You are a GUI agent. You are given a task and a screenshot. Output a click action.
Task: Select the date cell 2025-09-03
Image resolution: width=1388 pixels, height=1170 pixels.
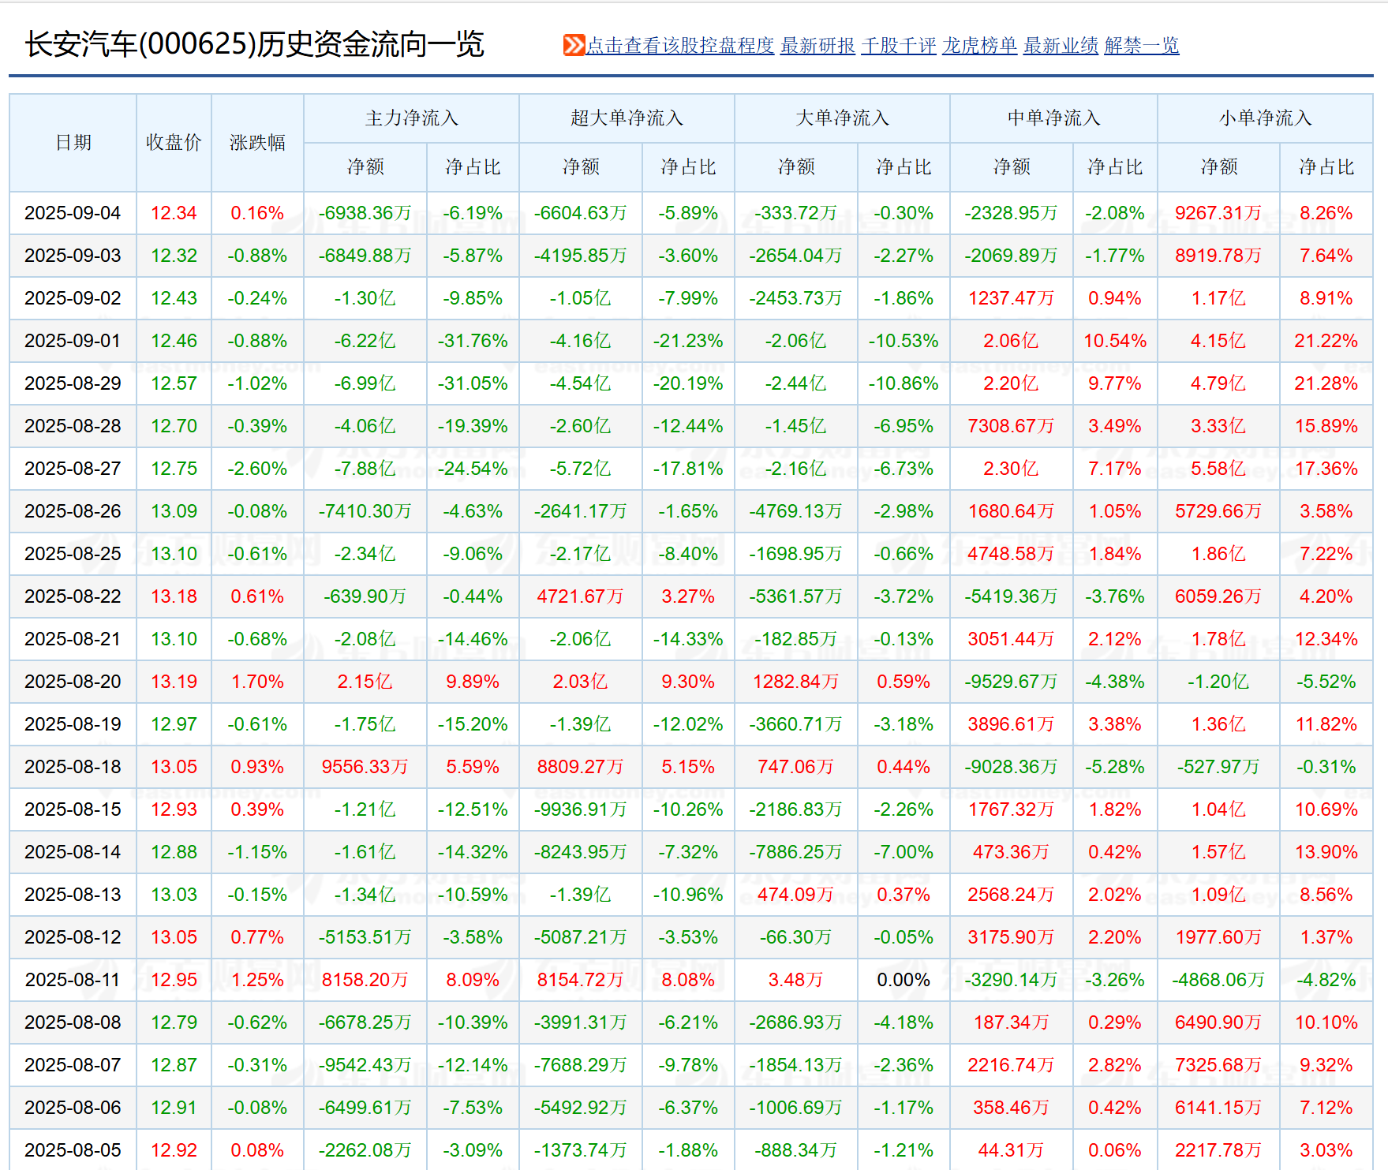click(x=73, y=256)
